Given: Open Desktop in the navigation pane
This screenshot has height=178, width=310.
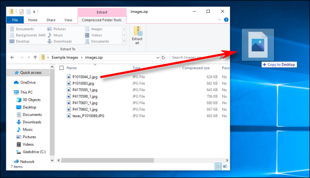Looking at the screenshot, I should 26,107.
